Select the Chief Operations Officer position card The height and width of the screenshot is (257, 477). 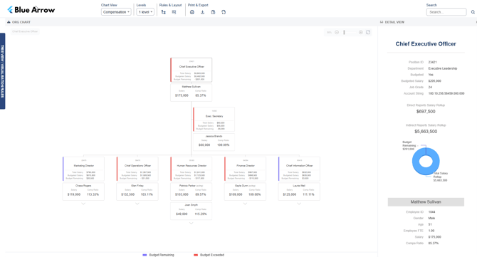coord(137,169)
